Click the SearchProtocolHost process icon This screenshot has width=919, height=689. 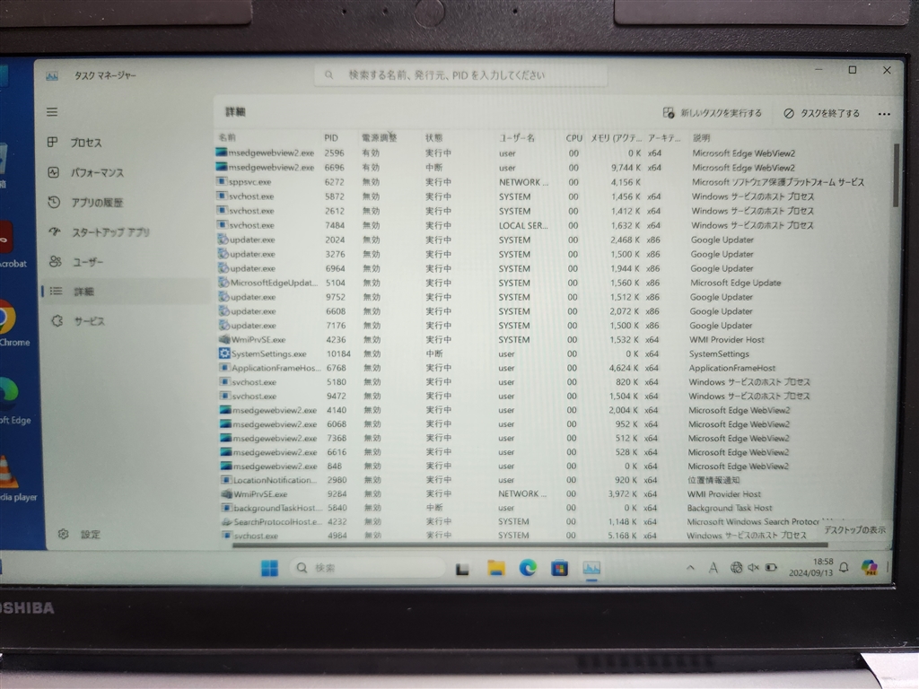(x=227, y=521)
